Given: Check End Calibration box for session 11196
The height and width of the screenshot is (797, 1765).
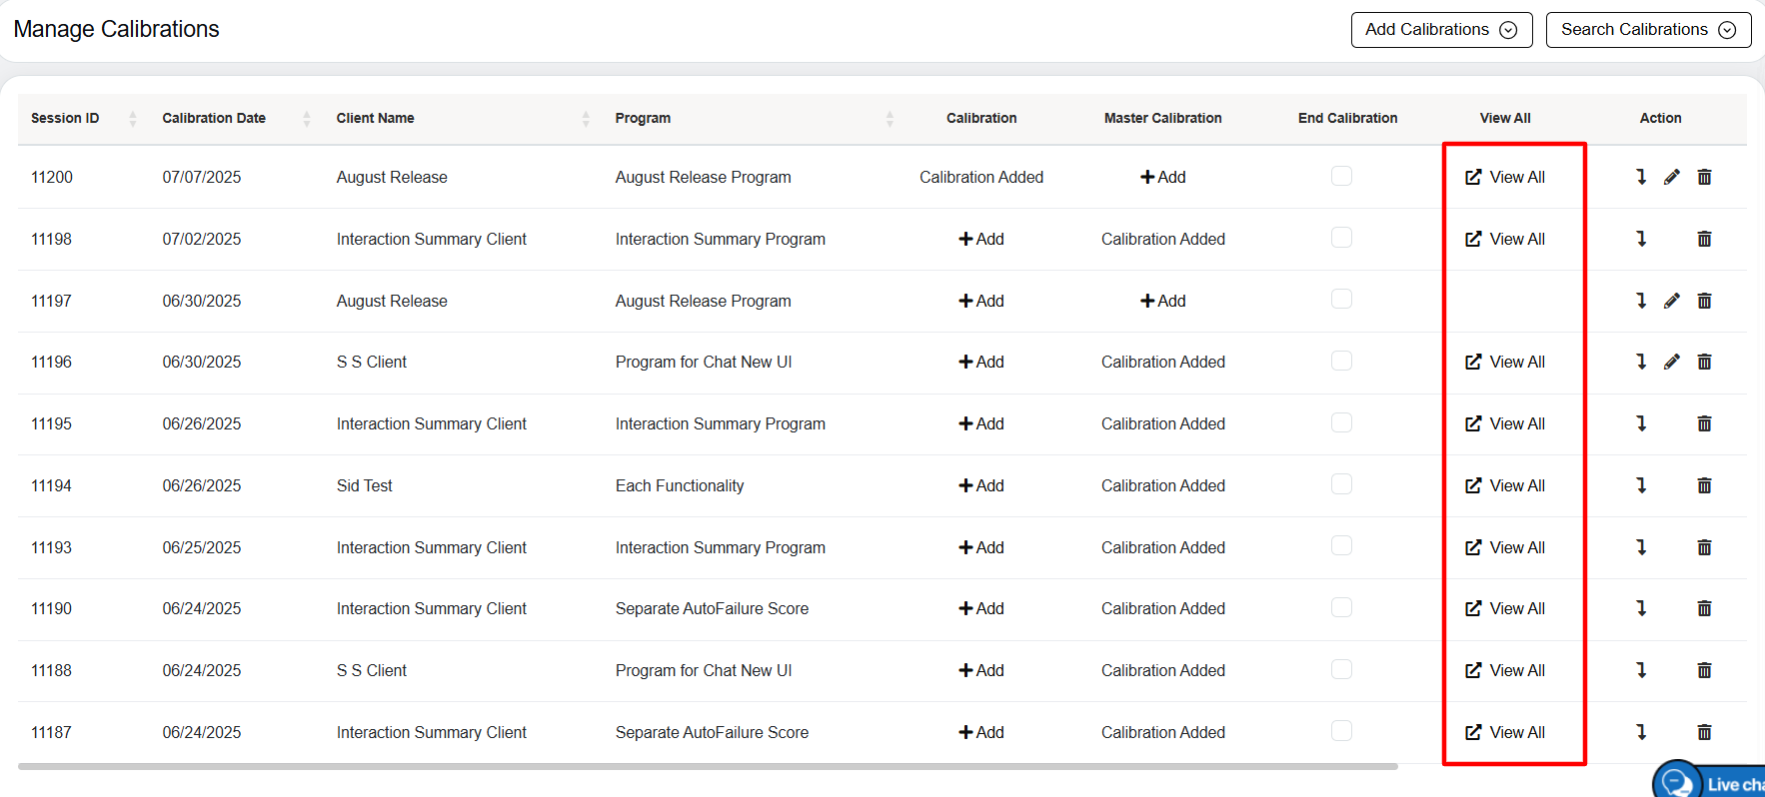Looking at the screenshot, I should 1341,361.
